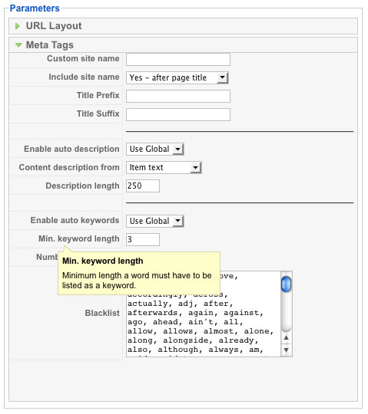Open Content description from dropdown

point(164,167)
